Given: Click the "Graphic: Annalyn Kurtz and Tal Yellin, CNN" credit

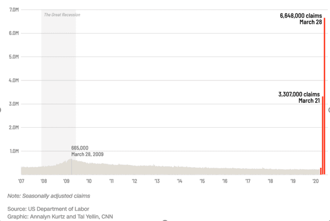Looking at the screenshot, I should tap(60, 217).
